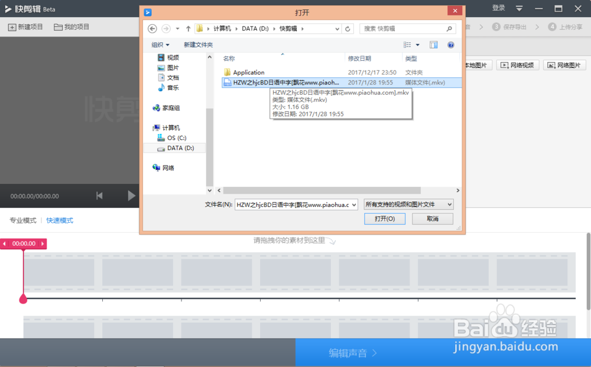Click 计算机 in address breadcrumb
The height and width of the screenshot is (367, 591).
tap(222, 28)
